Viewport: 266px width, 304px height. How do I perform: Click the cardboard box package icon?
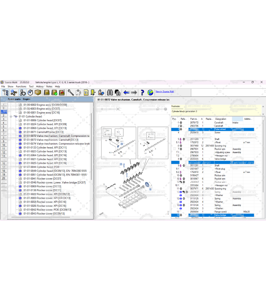click(38, 92)
